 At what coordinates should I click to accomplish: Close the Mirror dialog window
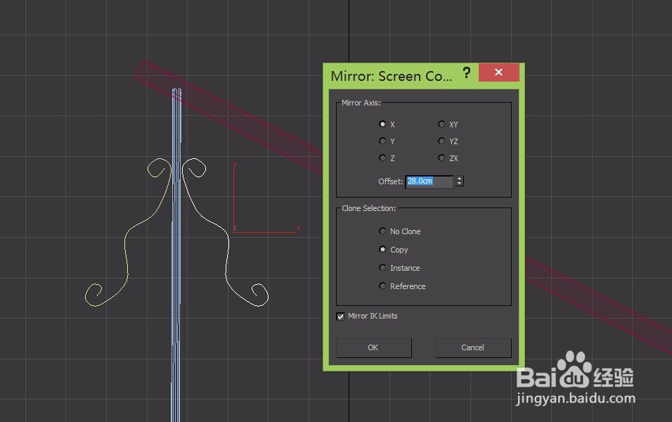(499, 72)
